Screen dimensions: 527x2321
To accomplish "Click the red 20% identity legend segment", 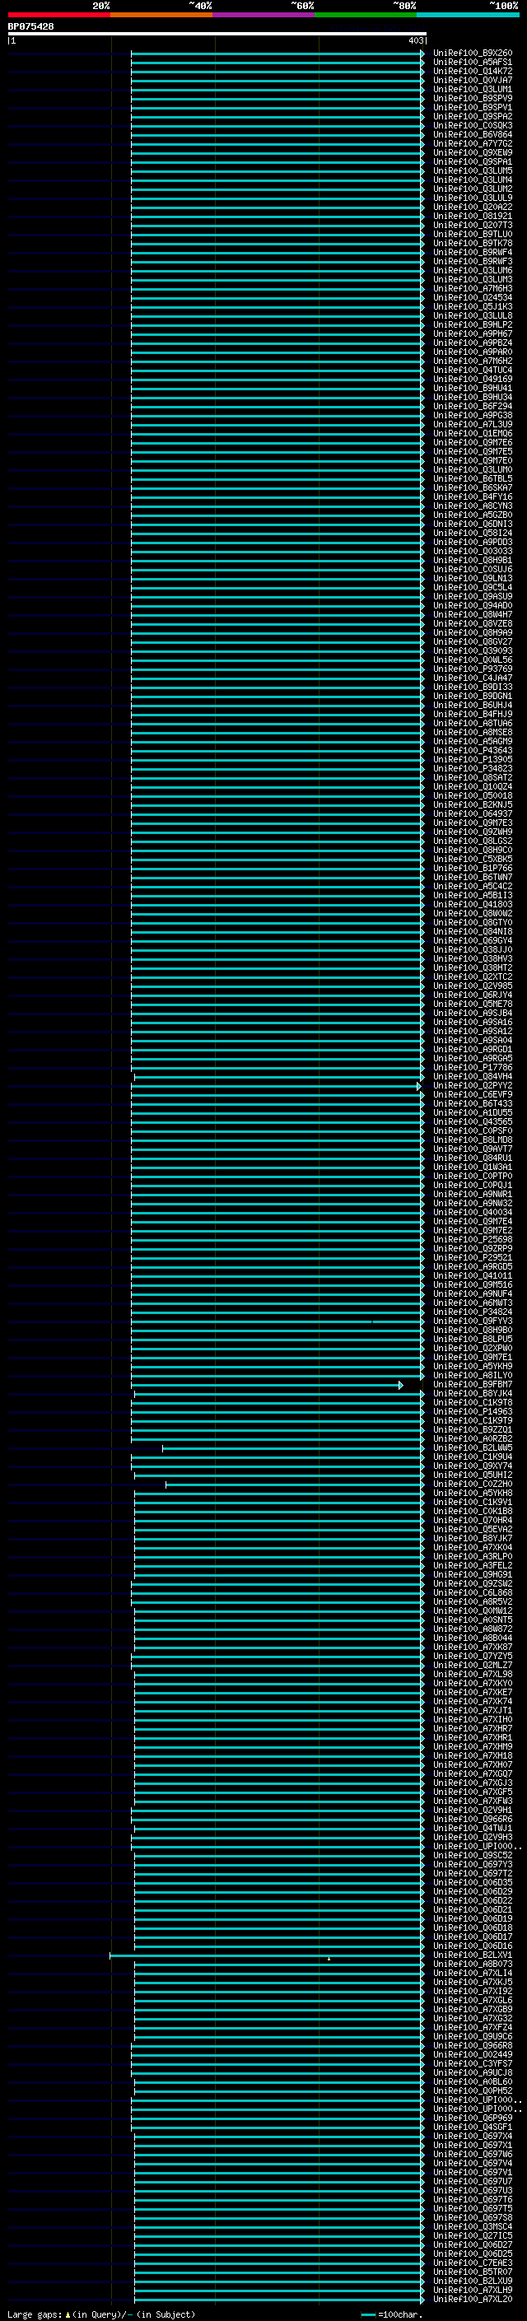I will click(x=59, y=15).
